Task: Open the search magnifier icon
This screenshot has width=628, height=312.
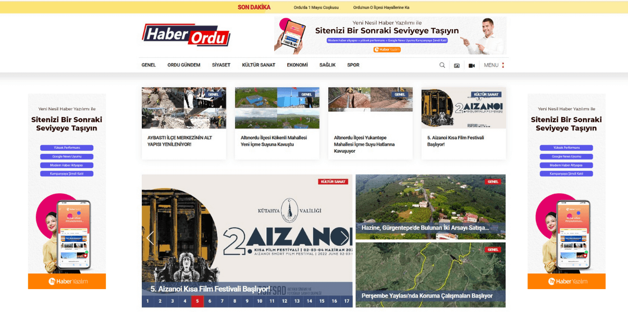Action: pos(442,64)
